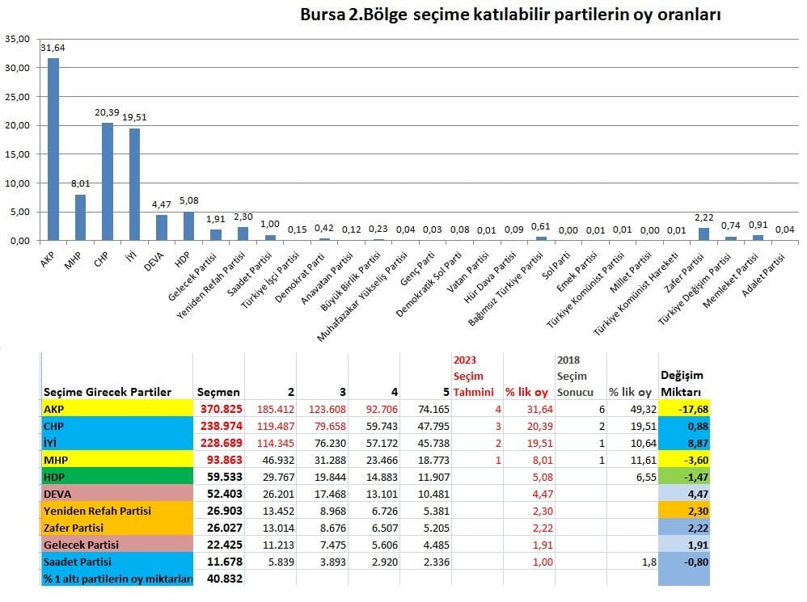The width and height of the screenshot is (807, 602).
Task: Select the change amount cell -1,47
Action: click(x=684, y=477)
